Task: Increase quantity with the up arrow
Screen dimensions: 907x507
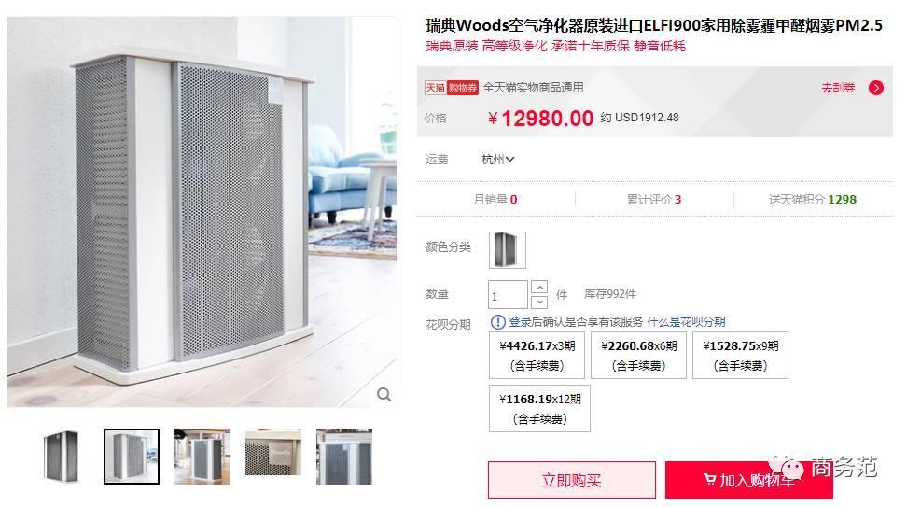Action: pos(539,287)
